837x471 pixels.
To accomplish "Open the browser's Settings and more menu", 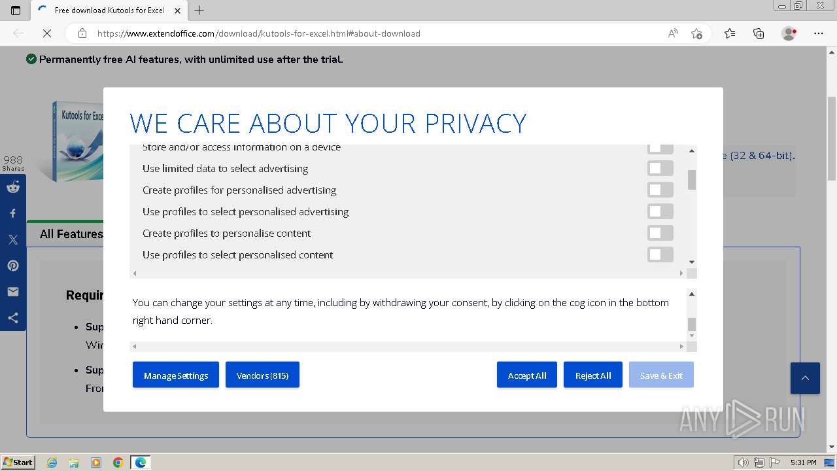I will [819, 33].
